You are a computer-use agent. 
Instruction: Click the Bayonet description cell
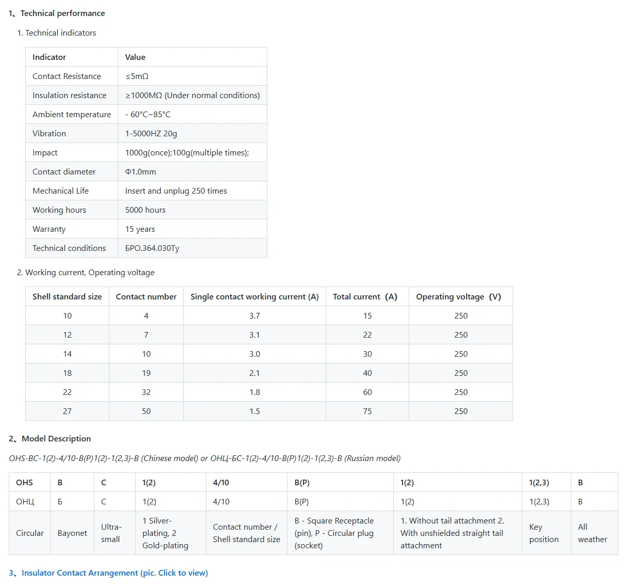coord(72,533)
